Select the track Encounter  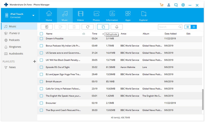[x=51, y=103]
